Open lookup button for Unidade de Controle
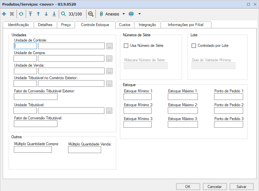 pyautogui.click(x=110, y=46)
